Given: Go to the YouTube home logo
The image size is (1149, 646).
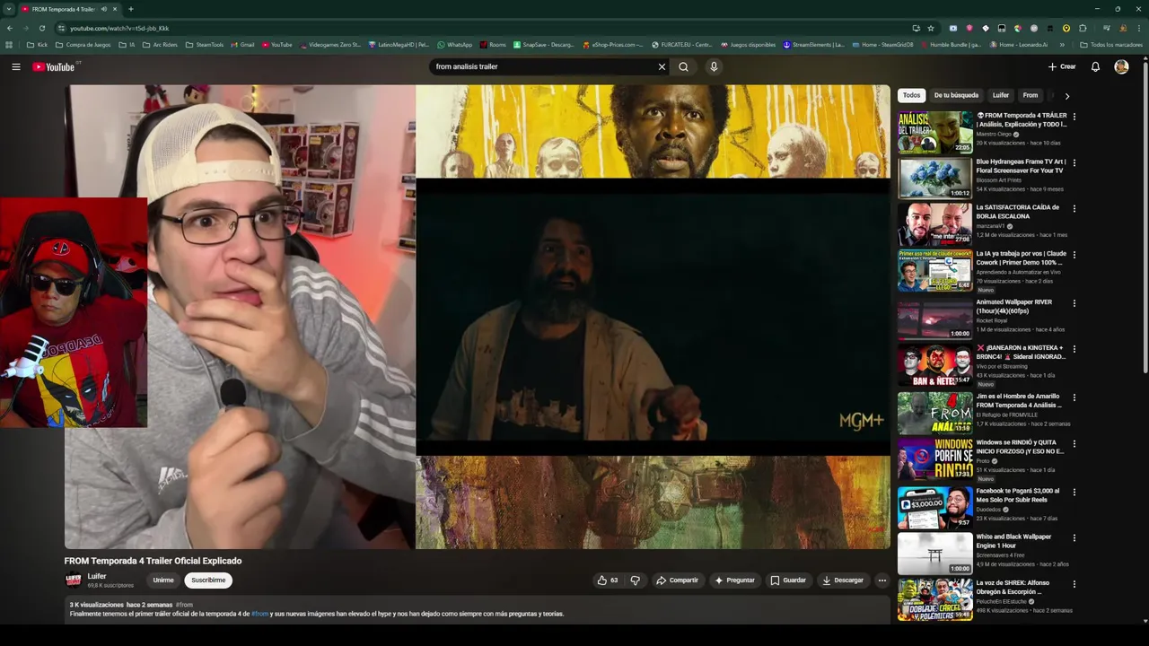Looking at the screenshot, I should 54,66.
